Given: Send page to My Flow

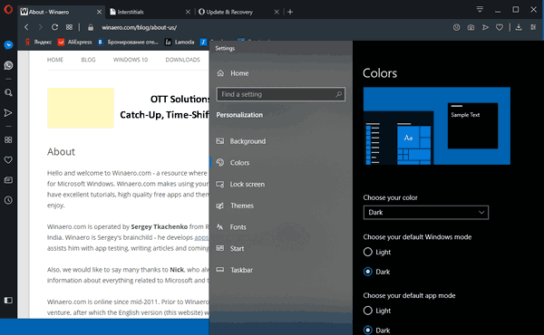Looking at the screenshot, I should [485, 27].
